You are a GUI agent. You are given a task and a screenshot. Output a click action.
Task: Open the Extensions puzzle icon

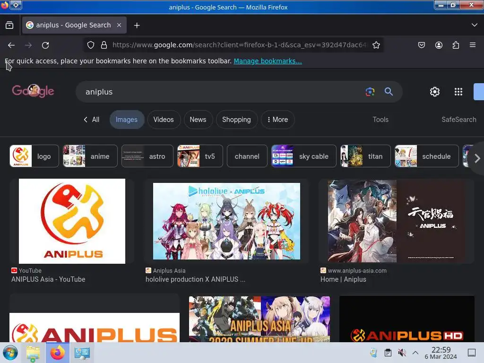coord(456,45)
